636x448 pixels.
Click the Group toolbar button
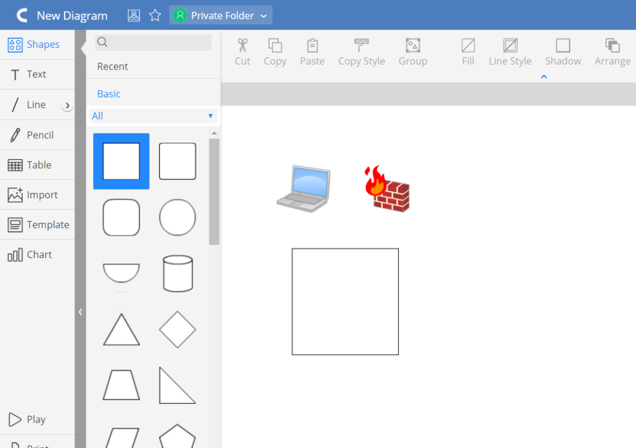pos(413,52)
